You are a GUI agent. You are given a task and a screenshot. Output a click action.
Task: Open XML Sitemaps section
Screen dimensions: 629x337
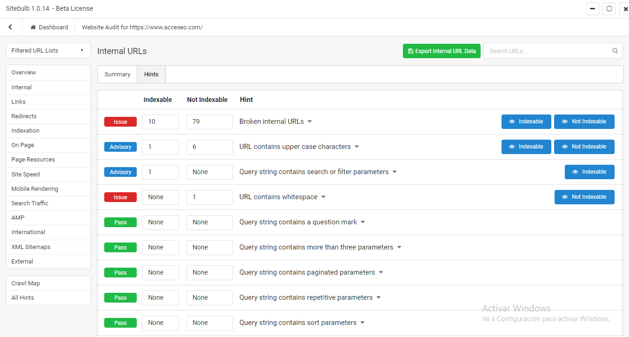pyautogui.click(x=48, y=247)
